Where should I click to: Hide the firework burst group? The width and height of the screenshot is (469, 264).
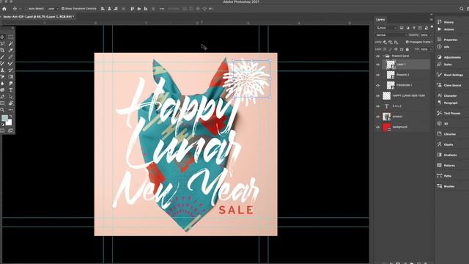click(378, 56)
